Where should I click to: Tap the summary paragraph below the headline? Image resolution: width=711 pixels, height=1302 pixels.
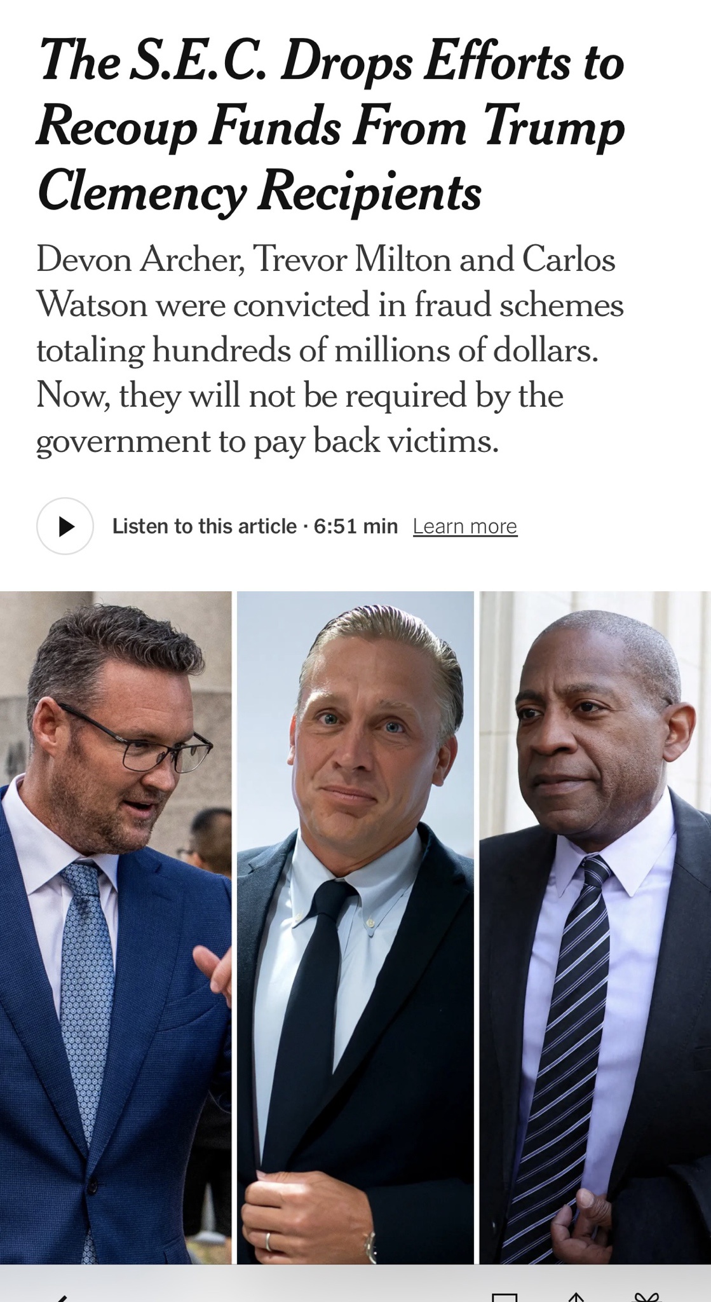(x=330, y=350)
